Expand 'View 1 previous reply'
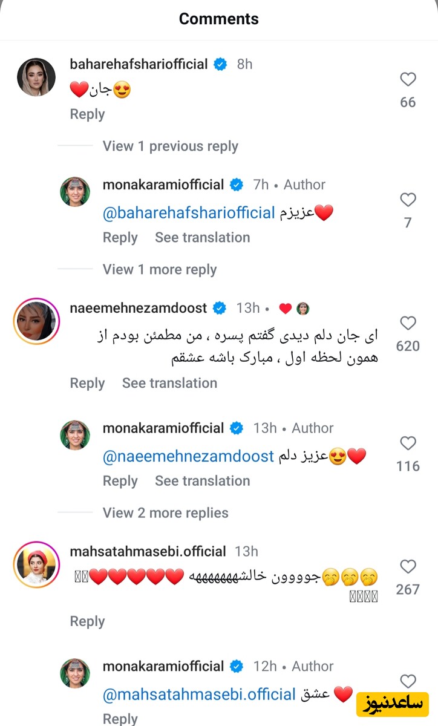438x726 pixels. click(x=171, y=146)
